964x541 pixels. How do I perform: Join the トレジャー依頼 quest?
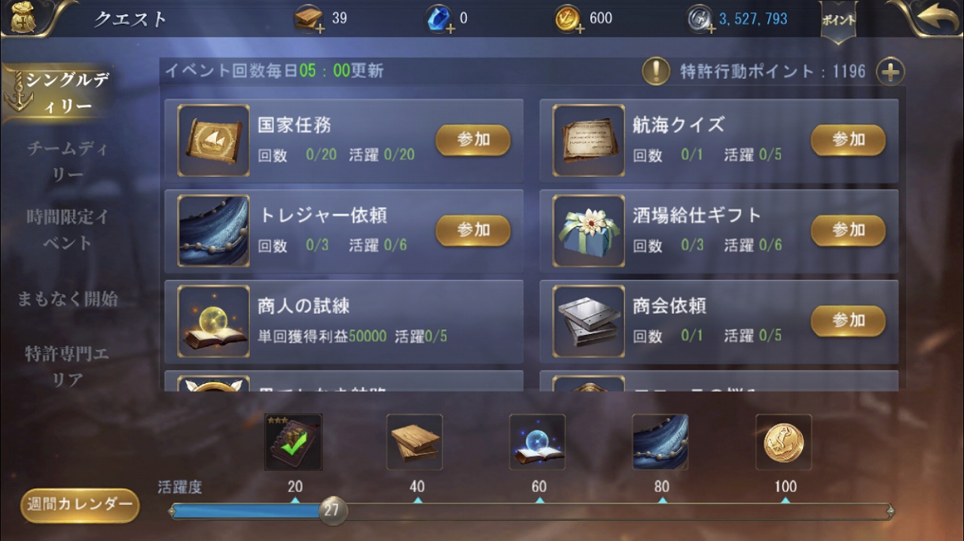[473, 230]
